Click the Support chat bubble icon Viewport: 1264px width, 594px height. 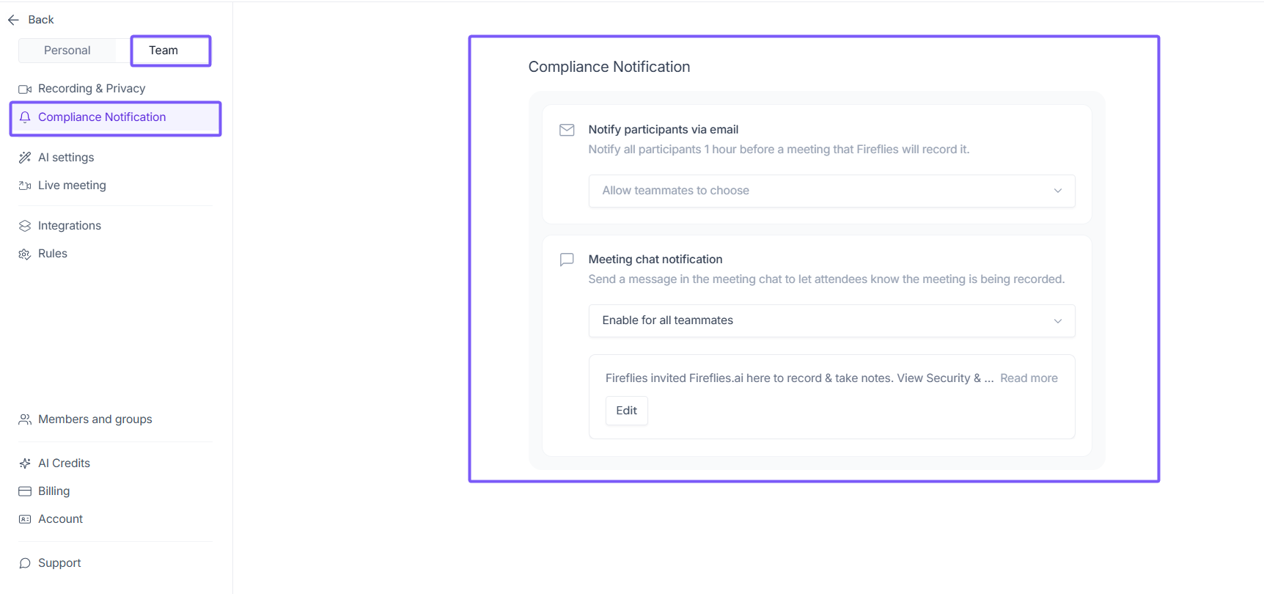(x=25, y=563)
